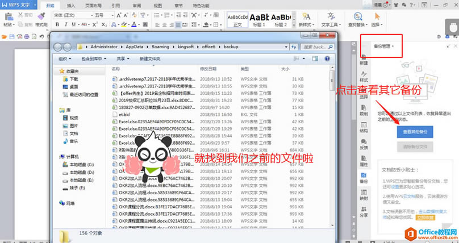Switch to the 视图 ribbon tab
Screen dimensions: 459x243
coord(158,6)
